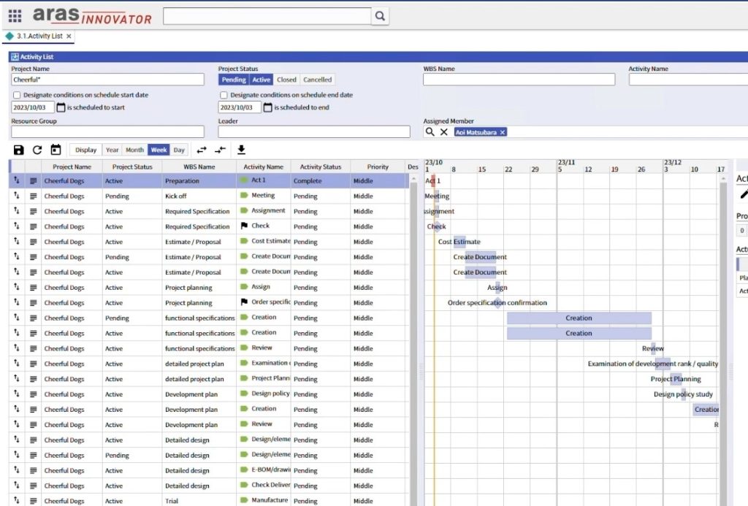
Task: Click the Project Name input field
Action: pos(107,80)
